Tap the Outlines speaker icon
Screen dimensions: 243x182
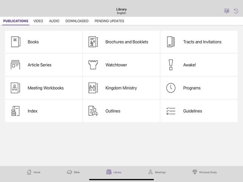pos(93,111)
